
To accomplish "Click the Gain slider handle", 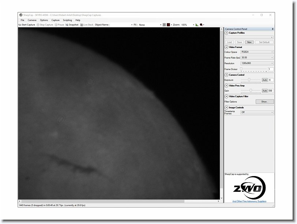I will [251, 90].
